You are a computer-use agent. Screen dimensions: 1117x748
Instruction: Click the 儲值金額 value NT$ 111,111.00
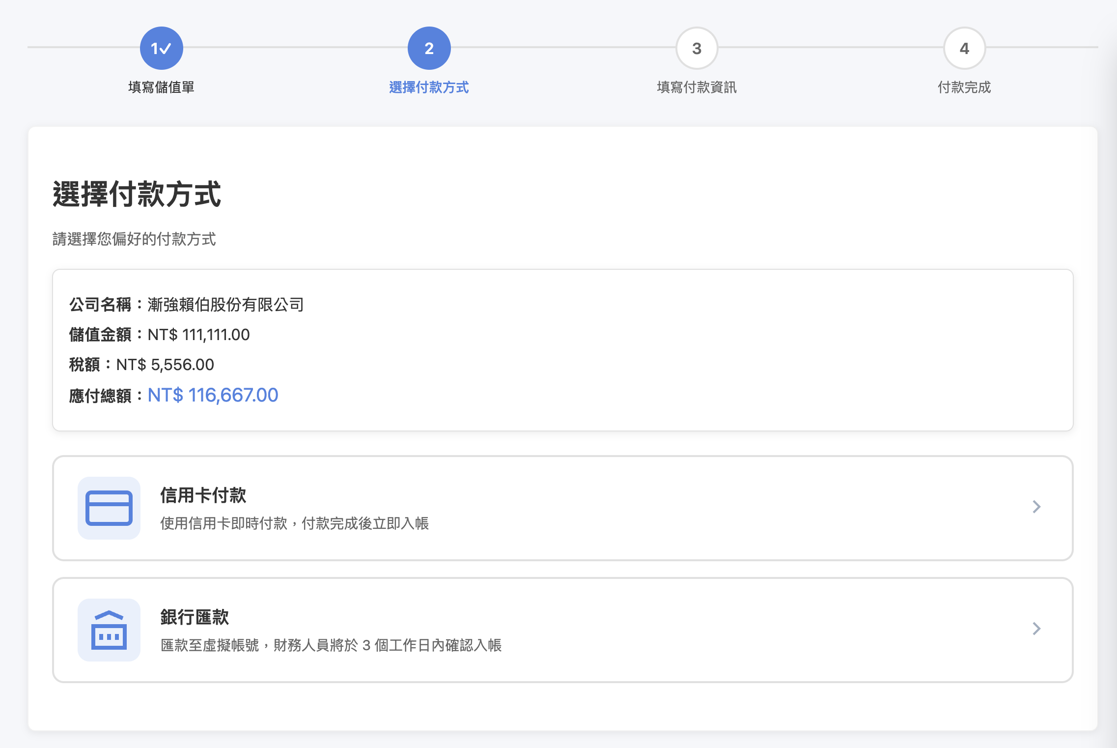click(x=198, y=335)
